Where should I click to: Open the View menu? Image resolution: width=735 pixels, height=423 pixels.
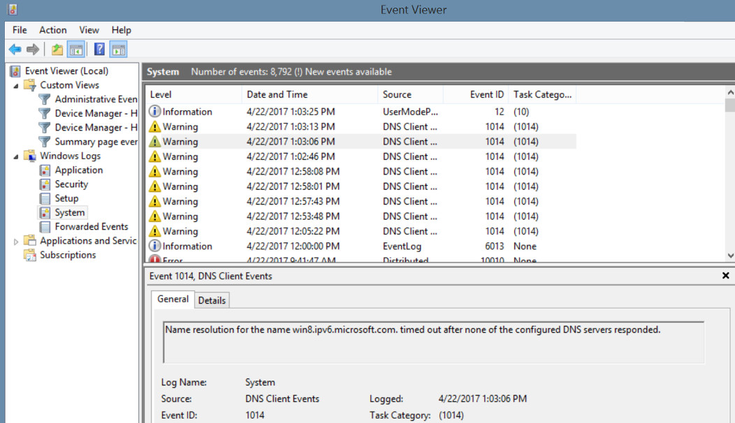pos(89,30)
